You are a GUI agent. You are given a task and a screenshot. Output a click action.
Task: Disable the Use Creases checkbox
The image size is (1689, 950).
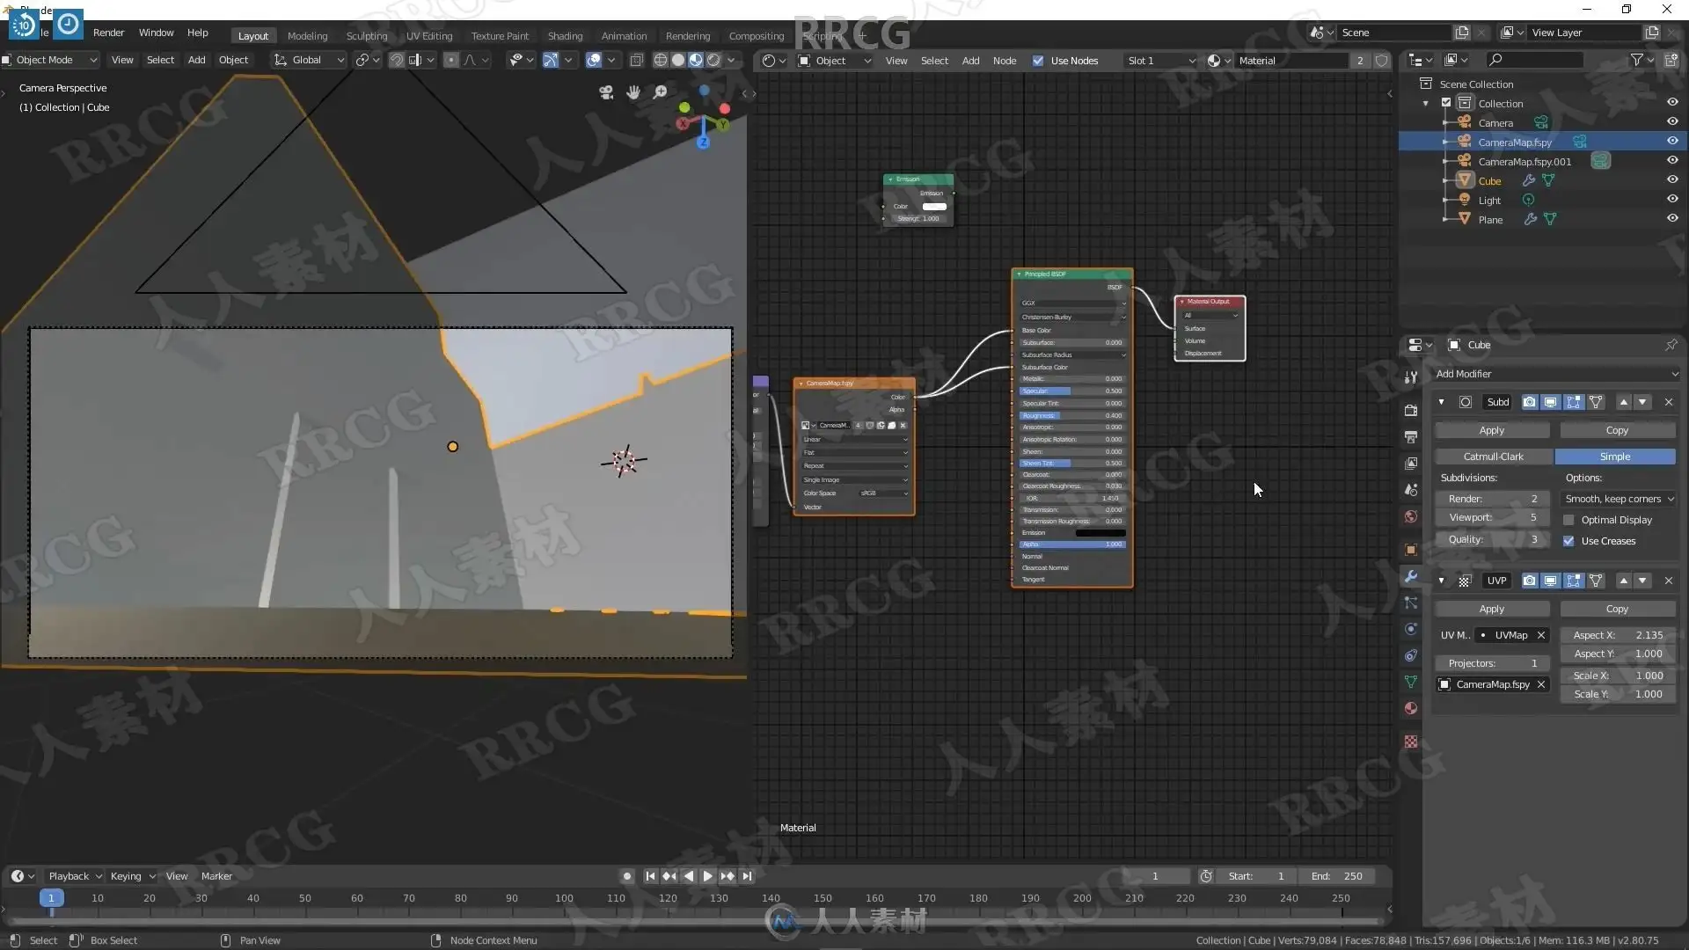1568,541
